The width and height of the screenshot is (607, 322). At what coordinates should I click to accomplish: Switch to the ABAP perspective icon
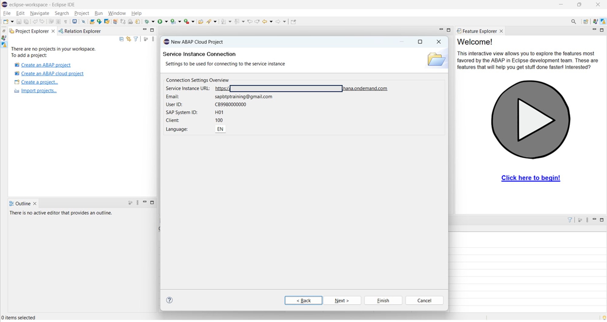(x=603, y=22)
